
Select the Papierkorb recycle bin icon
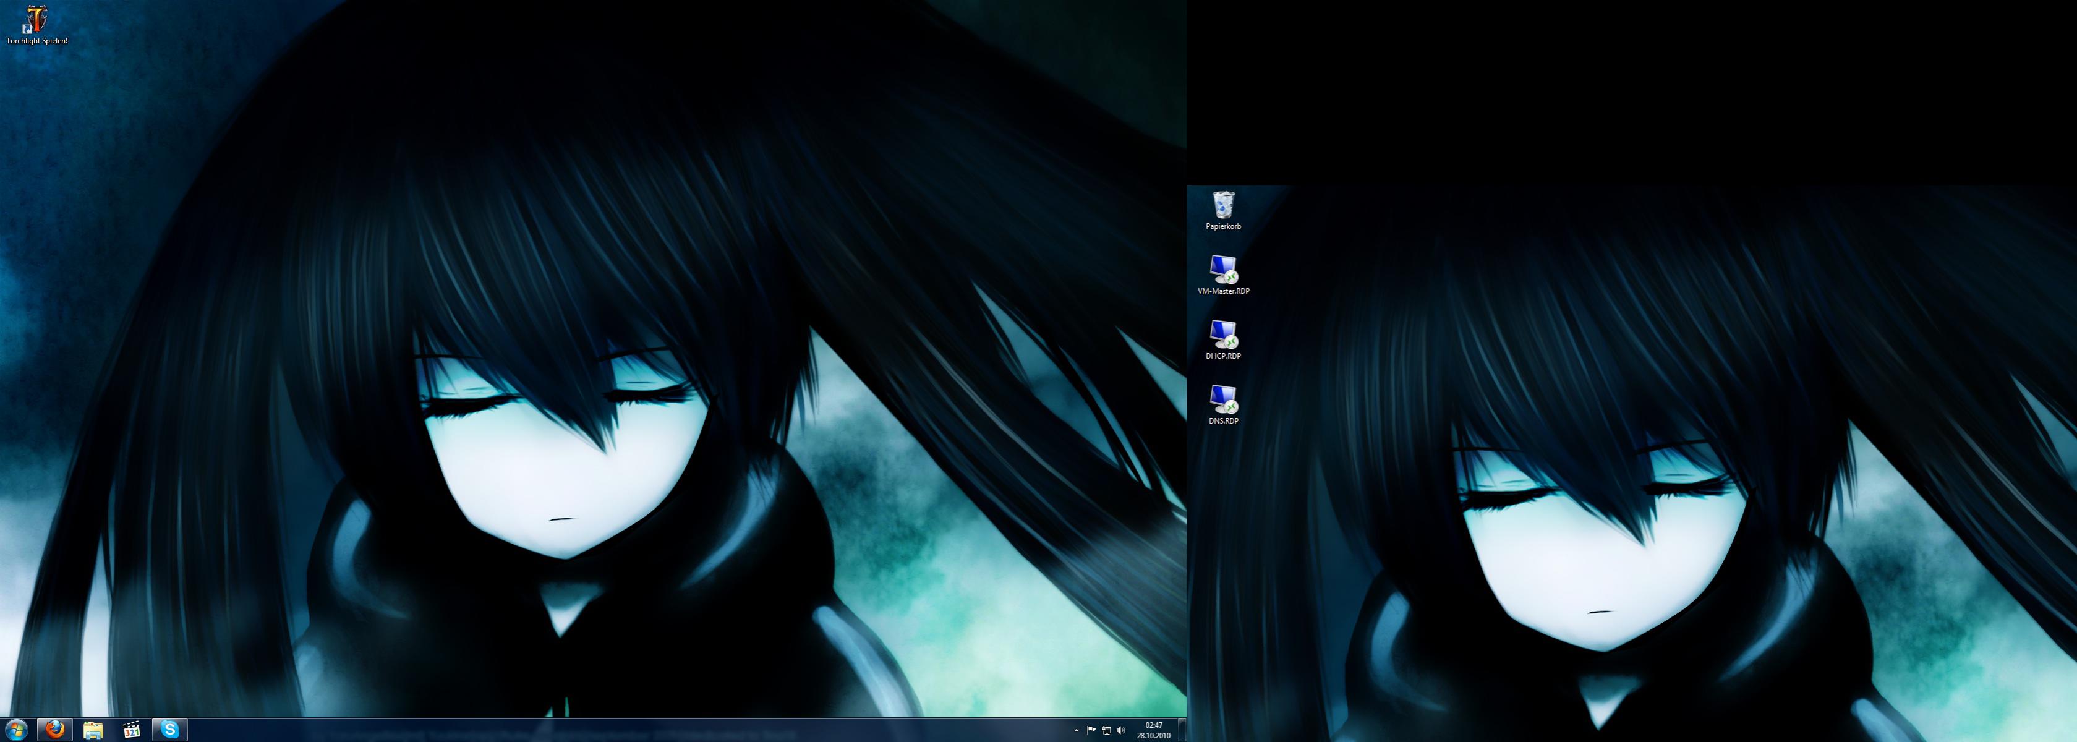click(x=1223, y=205)
